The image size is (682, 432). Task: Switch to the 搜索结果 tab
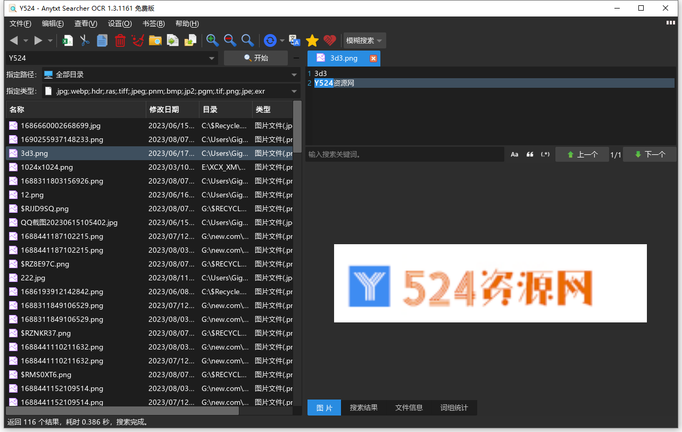tap(364, 408)
